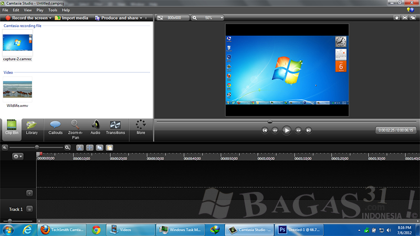The height and width of the screenshot is (236, 420).
Task: Detach the preview window
Action: (x=413, y=18)
